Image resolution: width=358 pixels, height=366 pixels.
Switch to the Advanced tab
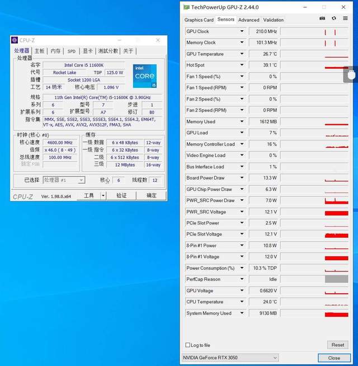pyautogui.click(x=249, y=20)
